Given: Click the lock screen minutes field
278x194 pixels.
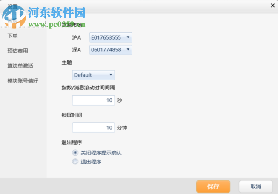Looking at the screenshot, I should [93, 128].
